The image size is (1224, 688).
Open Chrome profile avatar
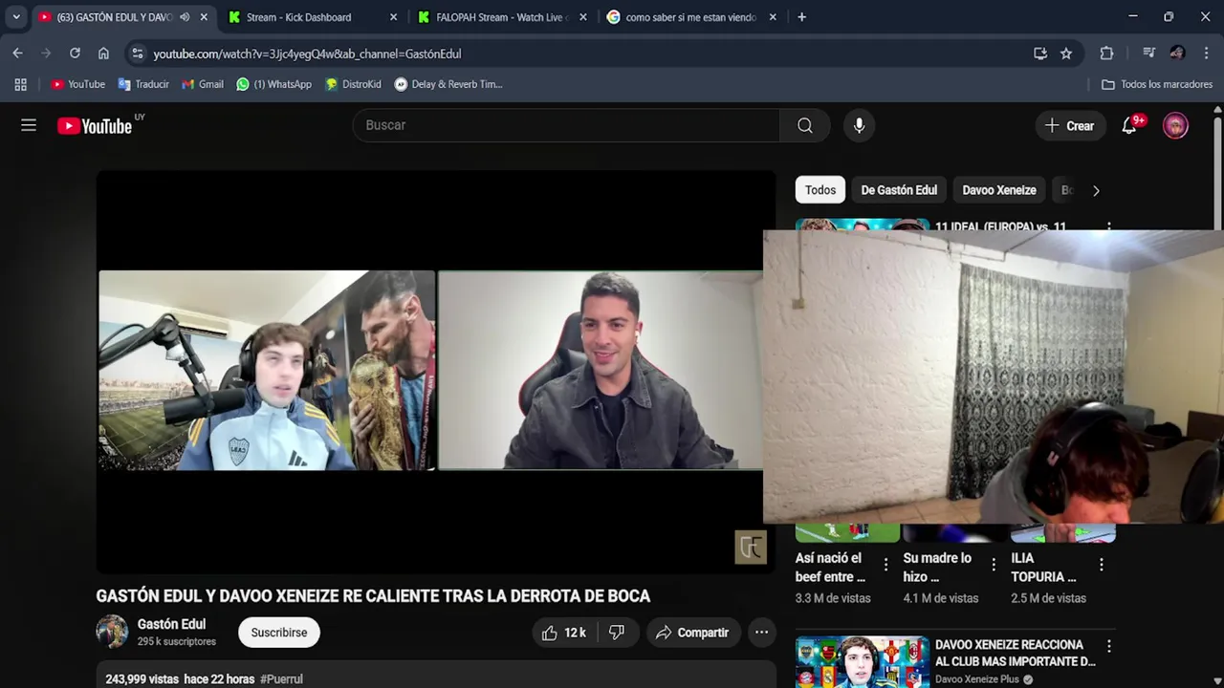[x=1177, y=54]
